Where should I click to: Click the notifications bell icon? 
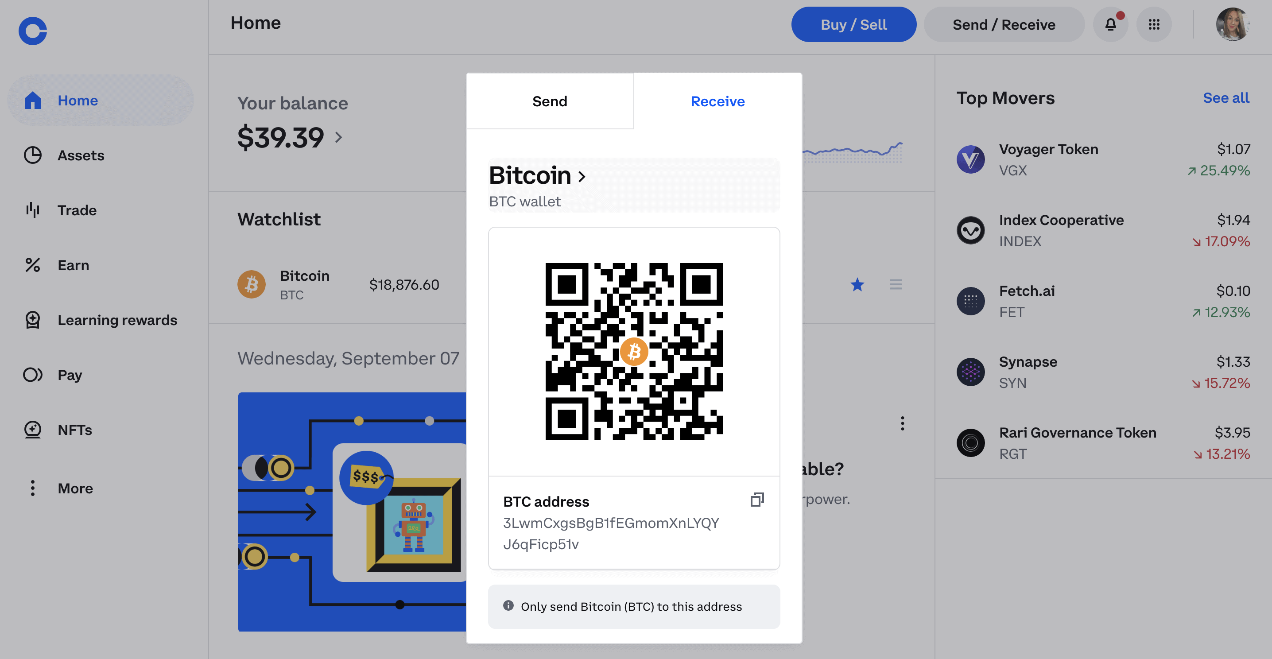1111,23
